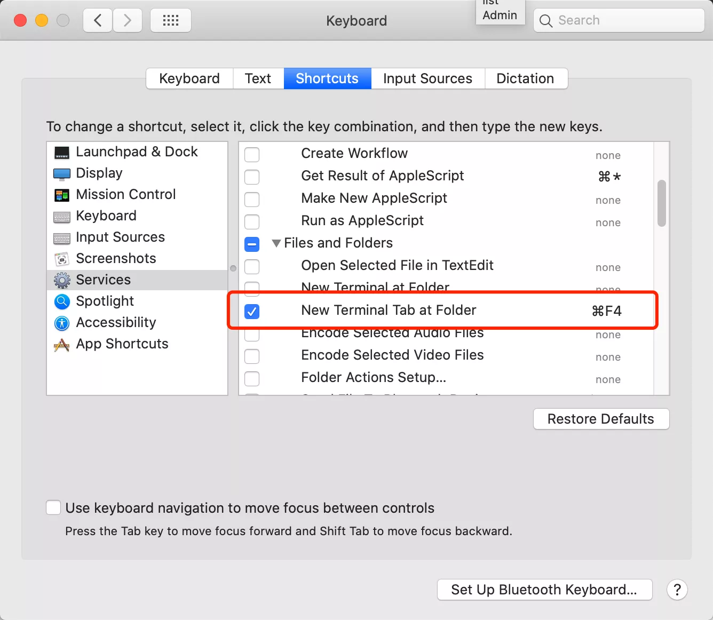The image size is (713, 620).
Task: Select Launchpad & Dock category
Action: 137,152
